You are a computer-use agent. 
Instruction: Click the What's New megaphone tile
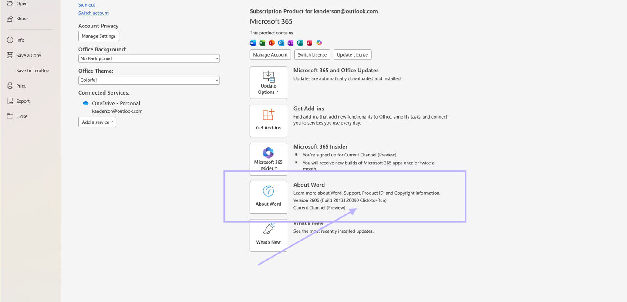(x=268, y=235)
